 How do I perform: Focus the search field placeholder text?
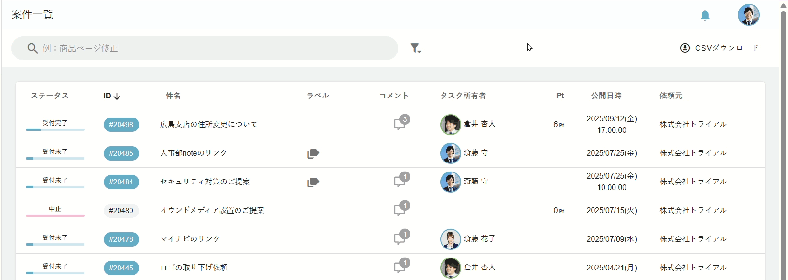80,48
